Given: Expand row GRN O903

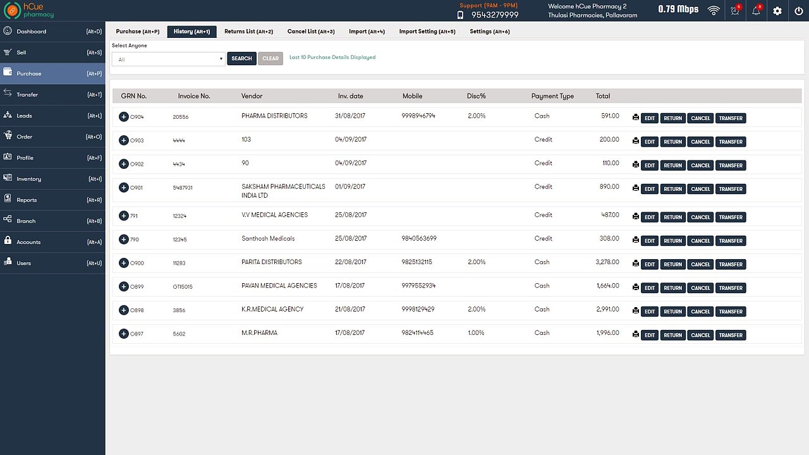Looking at the screenshot, I should (x=124, y=140).
